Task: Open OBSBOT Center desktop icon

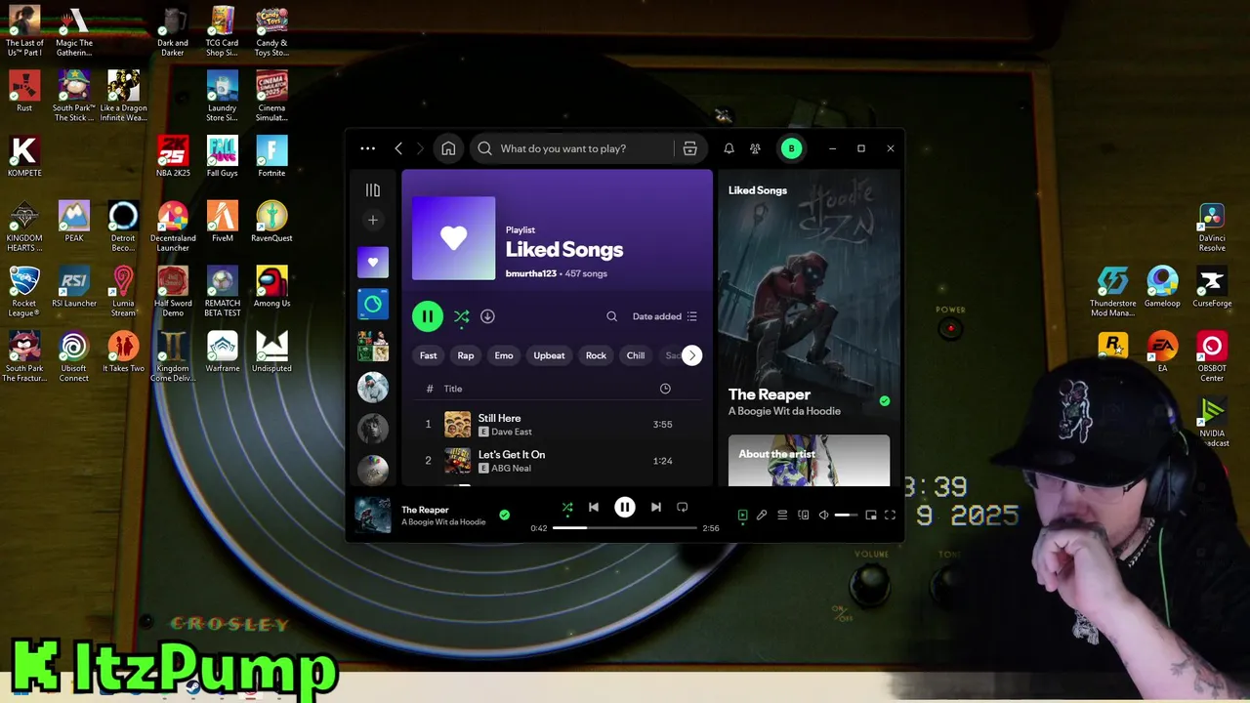Action: 1212,356
